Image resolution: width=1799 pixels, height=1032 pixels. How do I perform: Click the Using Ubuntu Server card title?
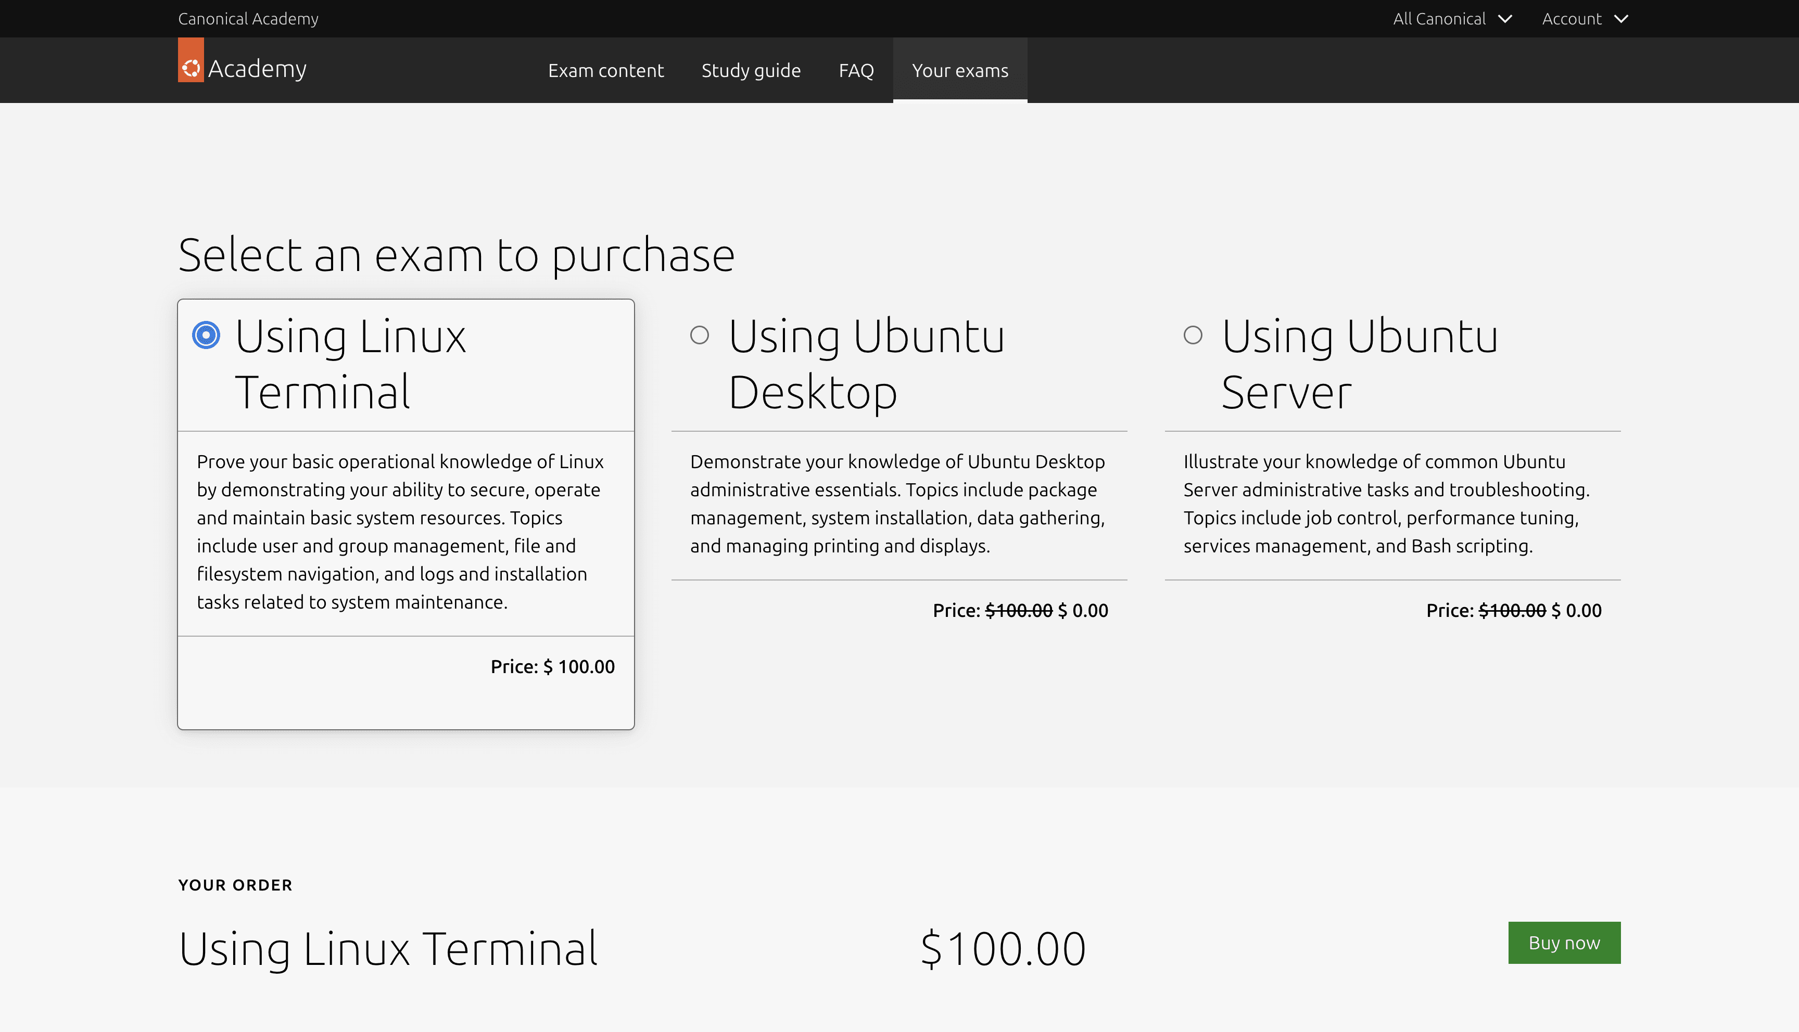click(x=1359, y=364)
